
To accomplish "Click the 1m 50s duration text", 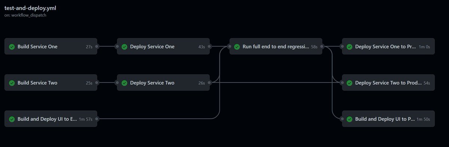I will [424, 119].
